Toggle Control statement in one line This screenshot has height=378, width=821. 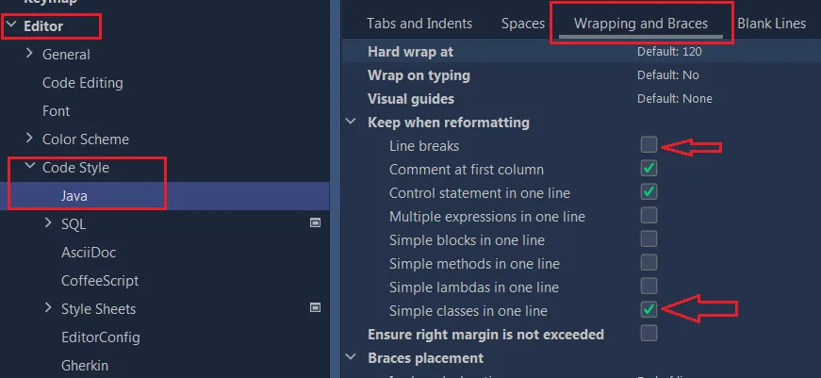[649, 192]
